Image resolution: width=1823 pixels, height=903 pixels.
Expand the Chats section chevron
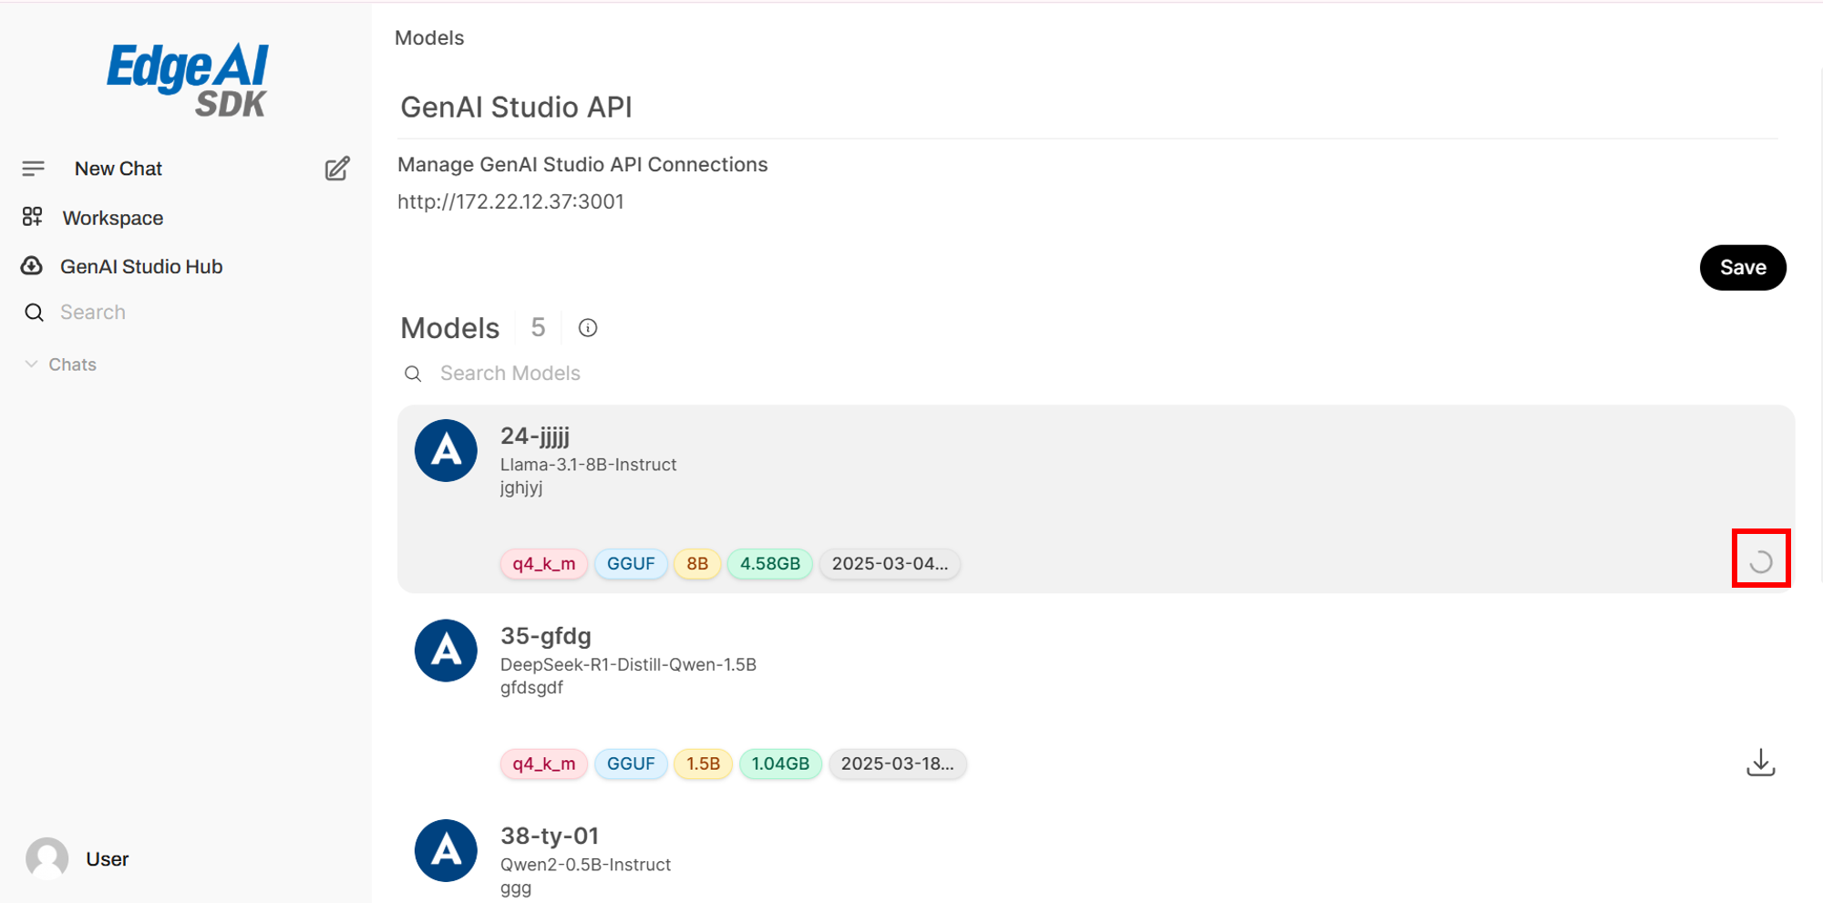31,364
